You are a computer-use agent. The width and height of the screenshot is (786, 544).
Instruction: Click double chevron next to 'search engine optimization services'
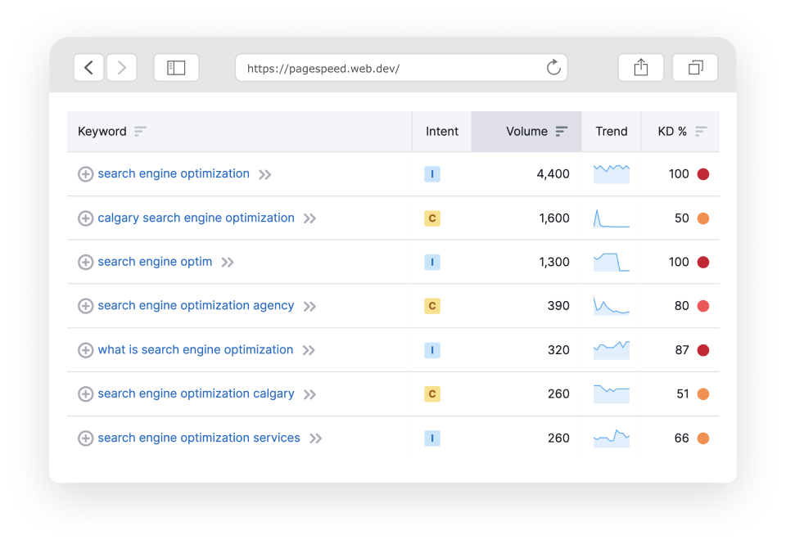point(315,438)
